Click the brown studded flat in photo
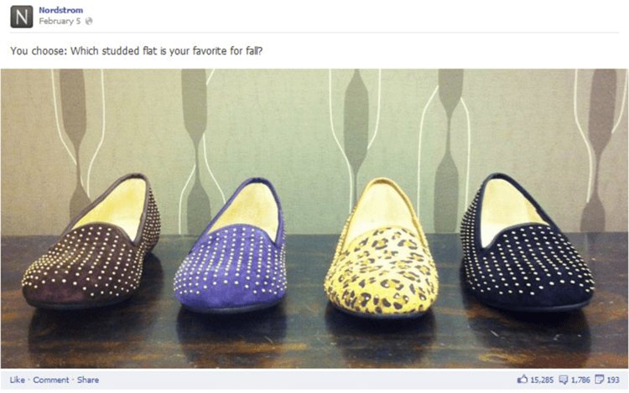Screen dimensions: 629x393 click(x=91, y=242)
